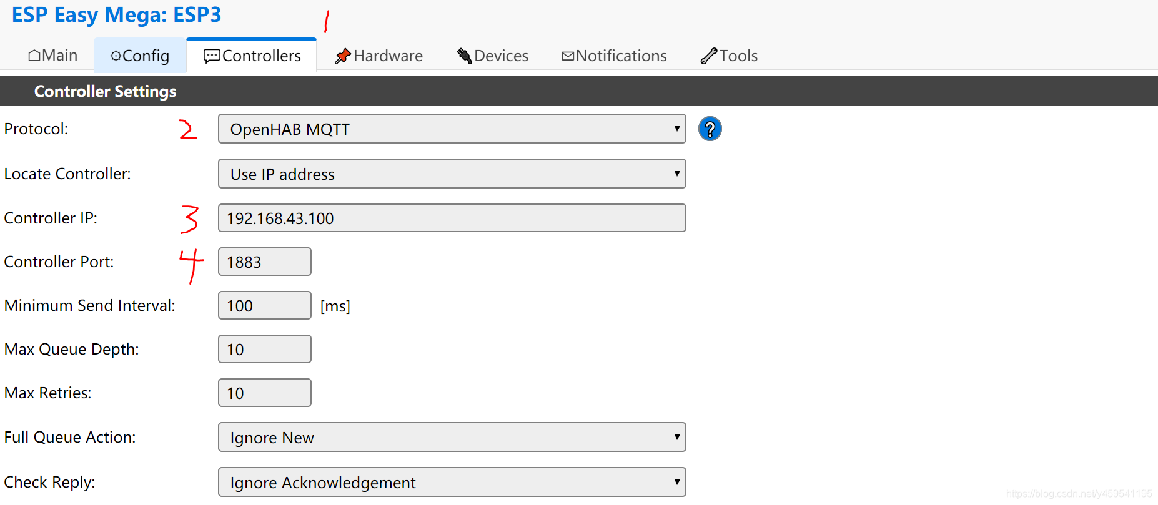Click the Devices plug icon

(x=464, y=56)
